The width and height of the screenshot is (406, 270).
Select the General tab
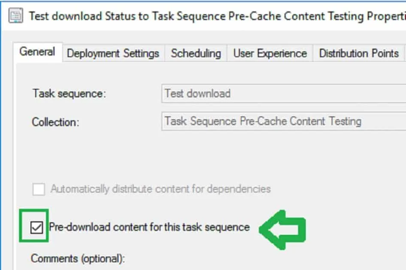(x=37, y=52)
